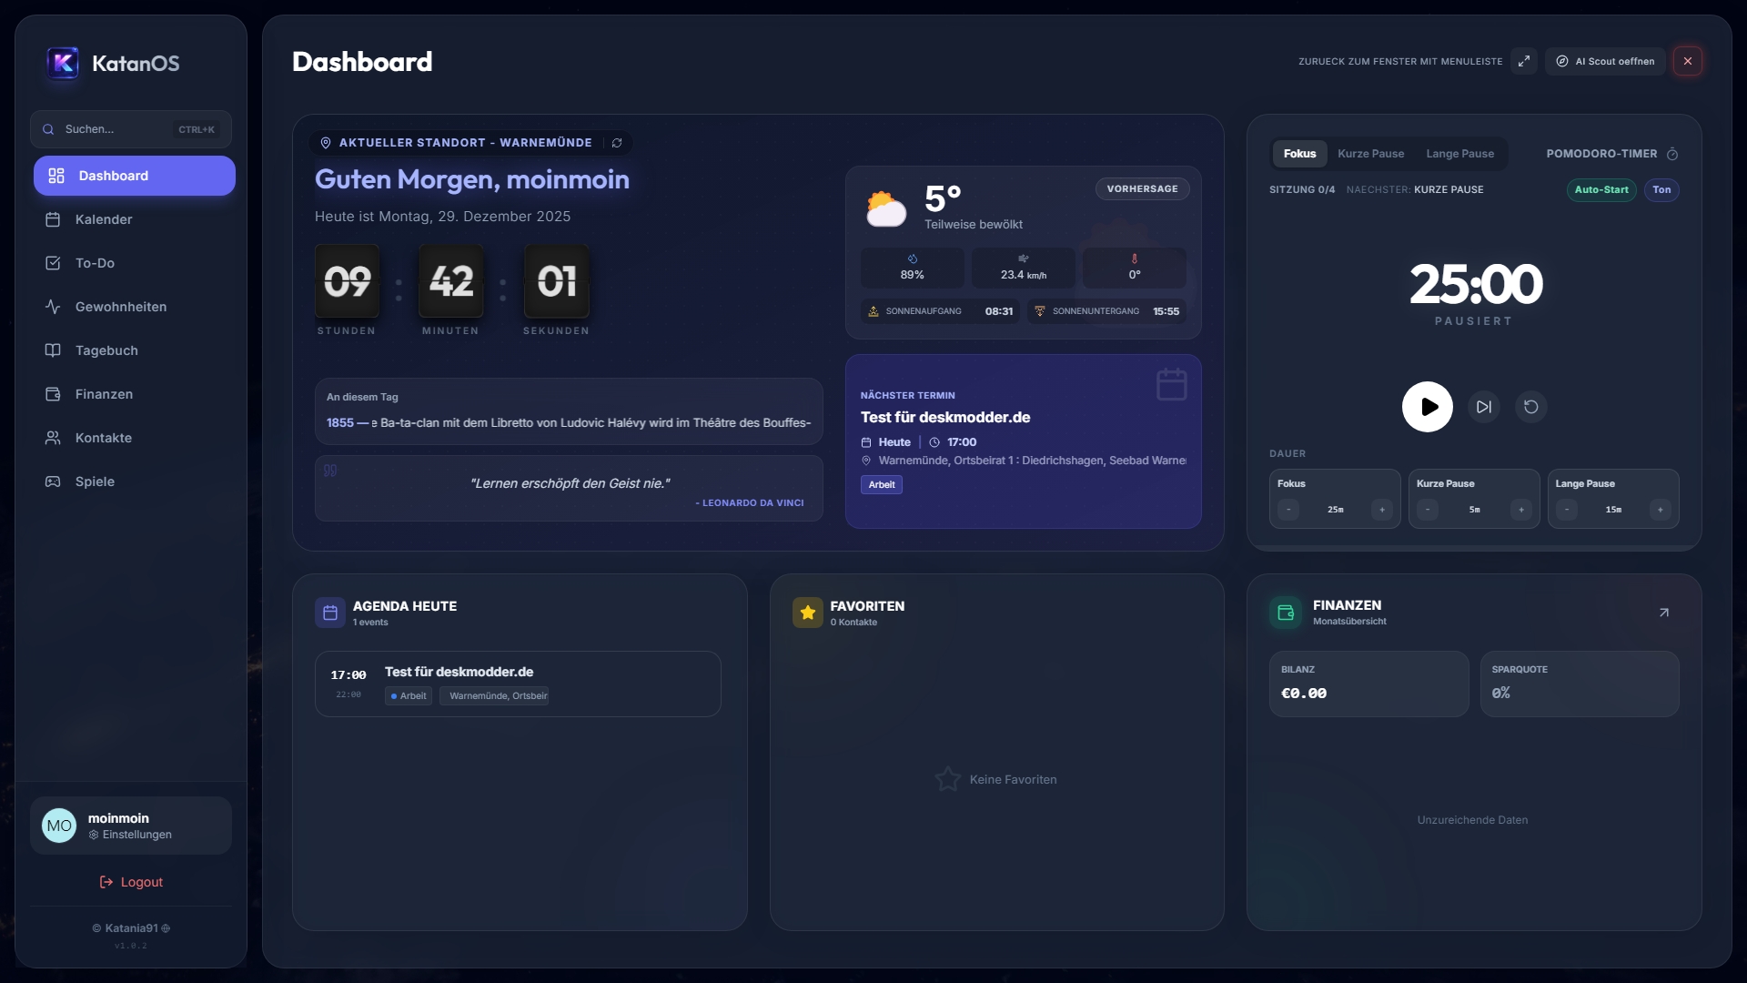Toggle the Ton sound option
The height and width of the screenshot is (983, 1747).
(1661, 189)
